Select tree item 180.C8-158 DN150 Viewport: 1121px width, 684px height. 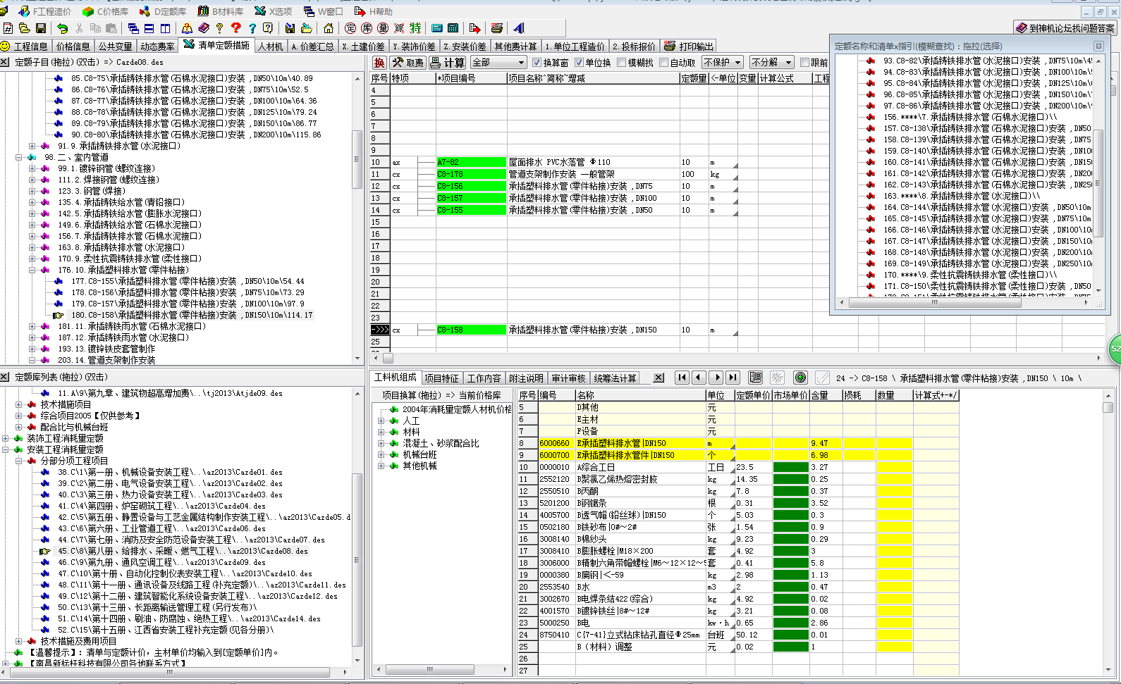point(192,315)
